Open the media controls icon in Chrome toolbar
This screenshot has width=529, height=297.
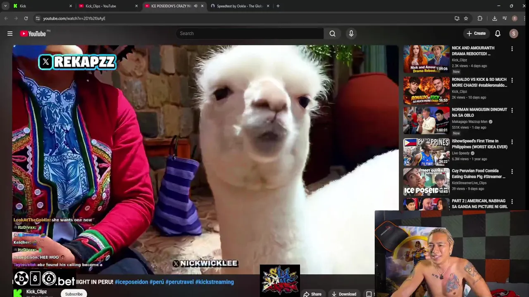[x=505, y=18]
